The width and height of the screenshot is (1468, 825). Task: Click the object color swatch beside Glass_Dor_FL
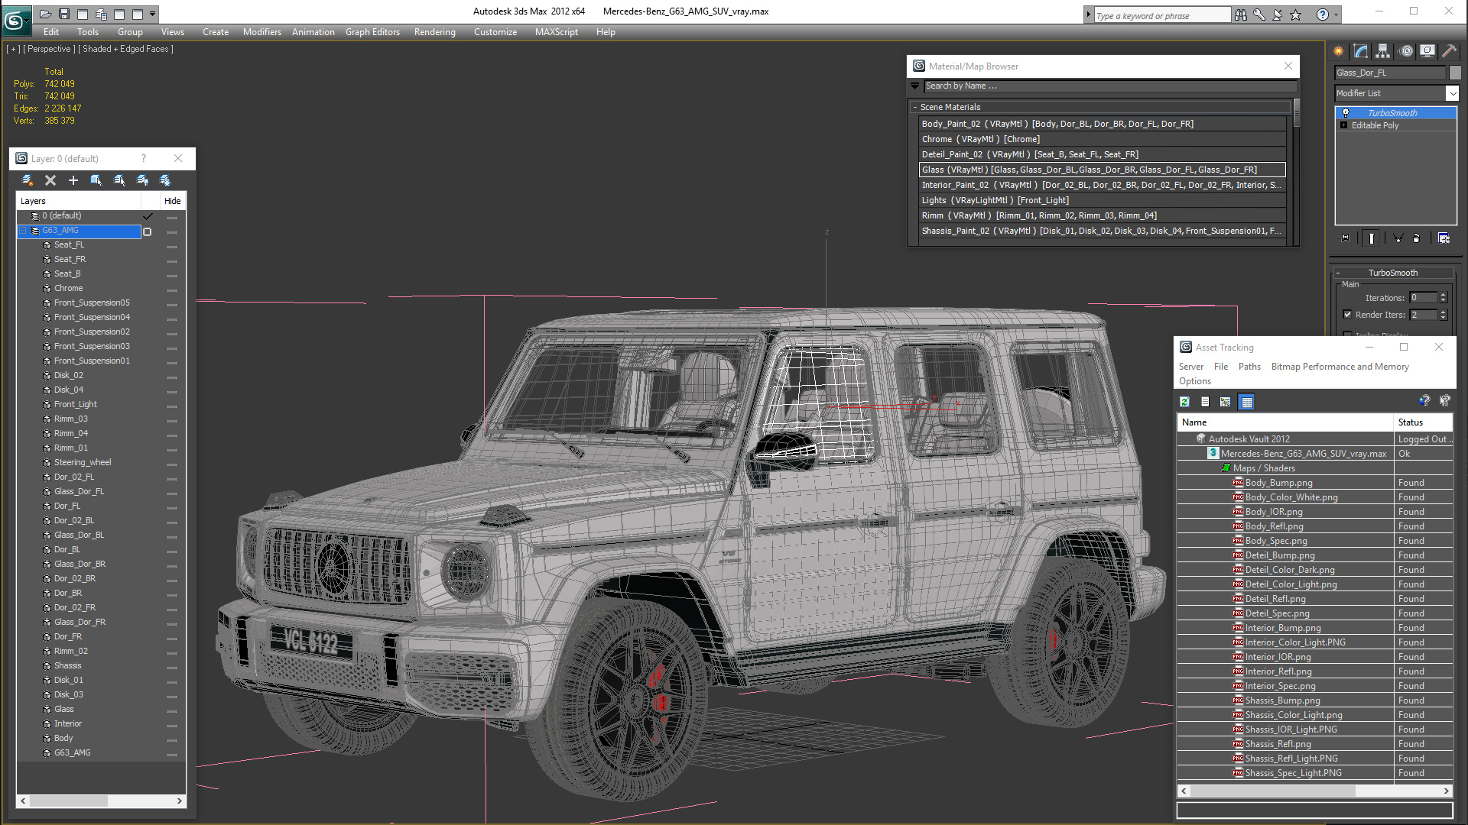coord(1455,73)
